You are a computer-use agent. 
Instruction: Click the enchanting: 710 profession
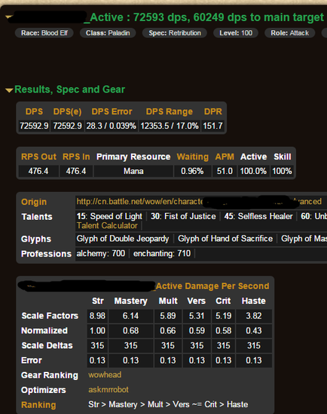(x=162, y=254)
